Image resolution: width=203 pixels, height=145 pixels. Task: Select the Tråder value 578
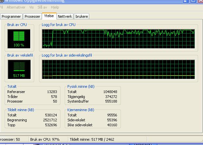click(x=54, y=97)
